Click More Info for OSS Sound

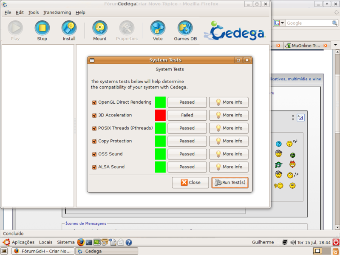pyautogui.click(x=229, y=154)
